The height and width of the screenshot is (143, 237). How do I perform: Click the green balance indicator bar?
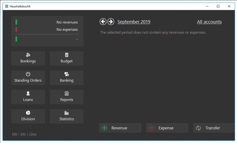(x=16, y=39)
